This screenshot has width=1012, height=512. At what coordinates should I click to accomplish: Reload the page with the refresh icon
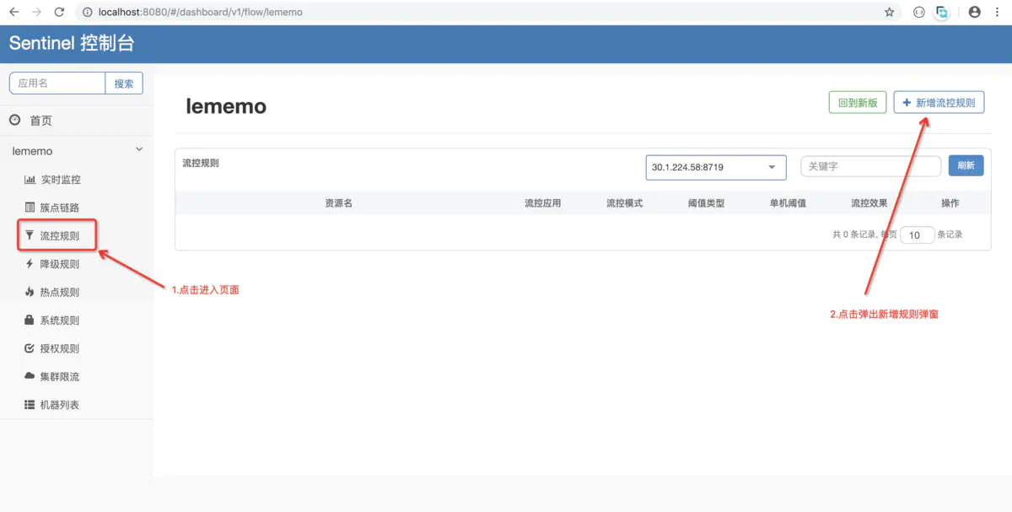coord(59,13)
